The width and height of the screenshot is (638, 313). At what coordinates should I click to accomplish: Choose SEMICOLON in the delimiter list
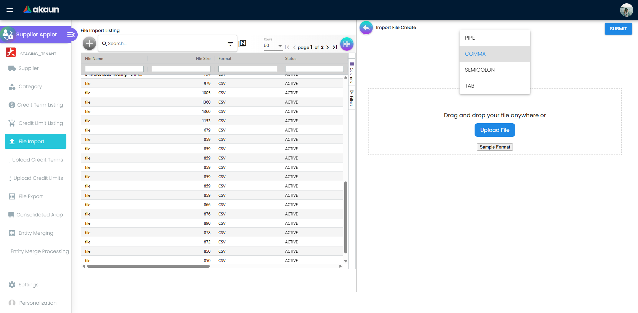click(x=479, y=70)
